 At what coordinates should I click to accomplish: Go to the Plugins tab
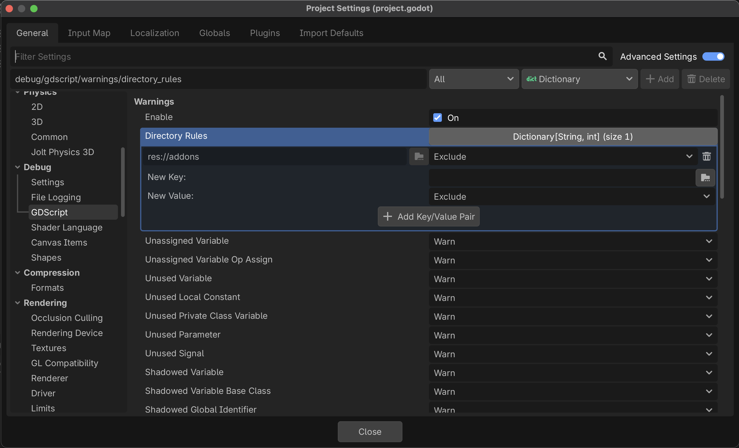point(265,33)
